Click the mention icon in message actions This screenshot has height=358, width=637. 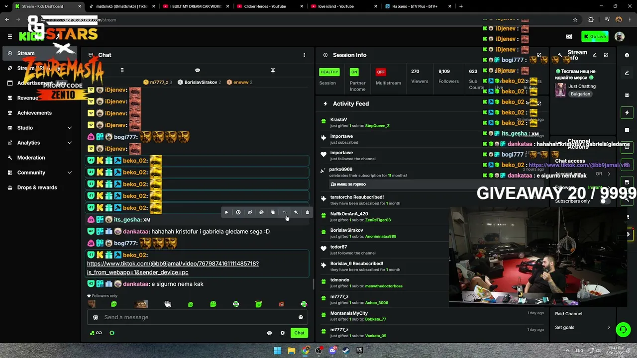coord(261,212)
